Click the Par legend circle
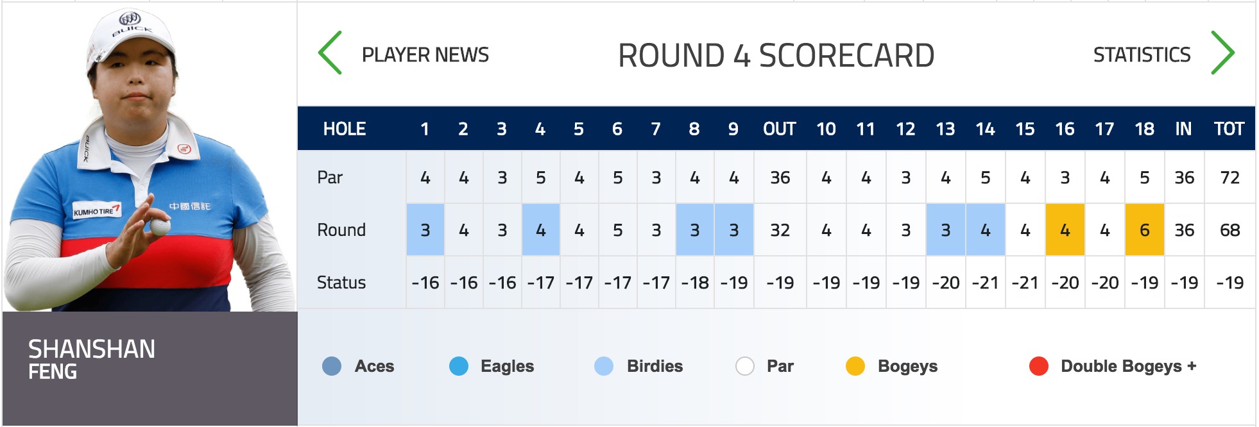This screenshot has width=1259, height=427. tap(745, 366)
